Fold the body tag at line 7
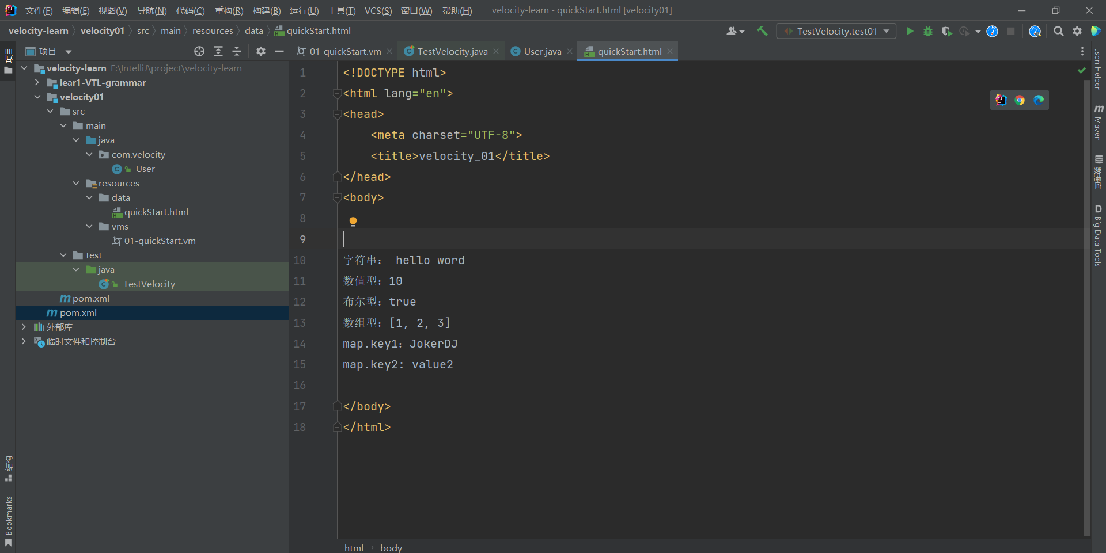Screen dimensions: 1106x553 tap(338, 198)
